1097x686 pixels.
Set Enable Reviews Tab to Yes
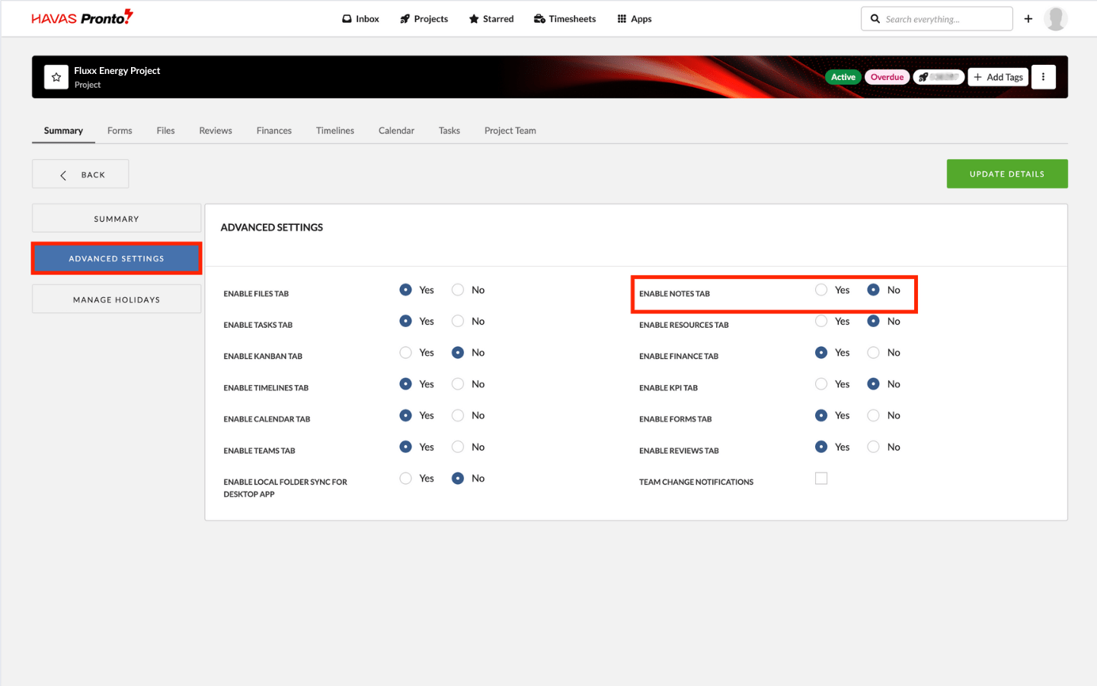point(821,447)
